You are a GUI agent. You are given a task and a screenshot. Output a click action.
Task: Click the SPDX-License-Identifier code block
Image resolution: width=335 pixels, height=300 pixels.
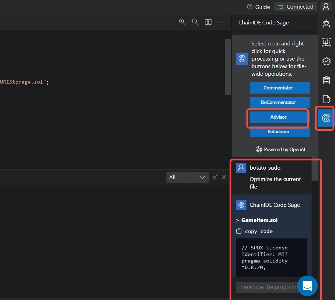[272, 258]
